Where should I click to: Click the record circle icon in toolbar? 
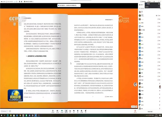coord(78,111)
